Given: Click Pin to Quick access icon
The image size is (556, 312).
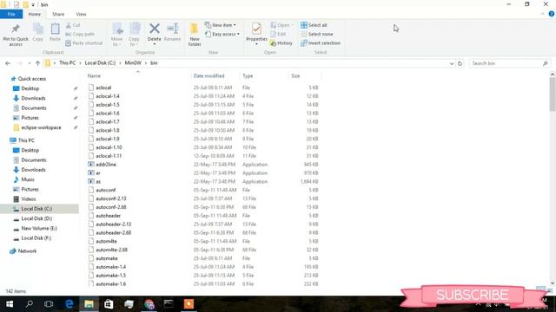Looking at the screenshot, I should click(x=16, y=29).
